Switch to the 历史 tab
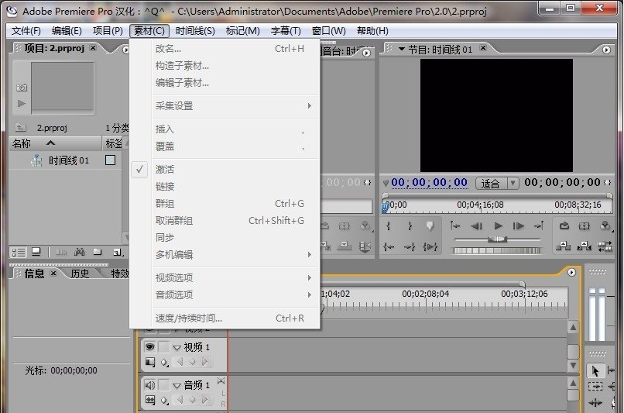This screenshot has height=413, width=624. [x=80, y=274]
